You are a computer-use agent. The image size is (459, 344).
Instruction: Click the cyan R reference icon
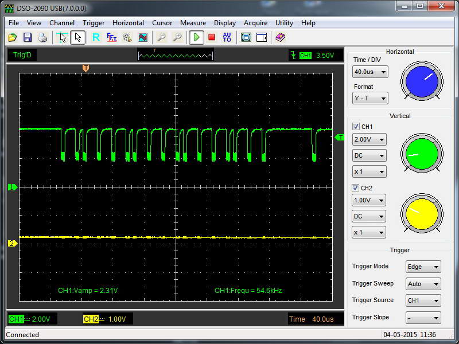pos(96,37)
